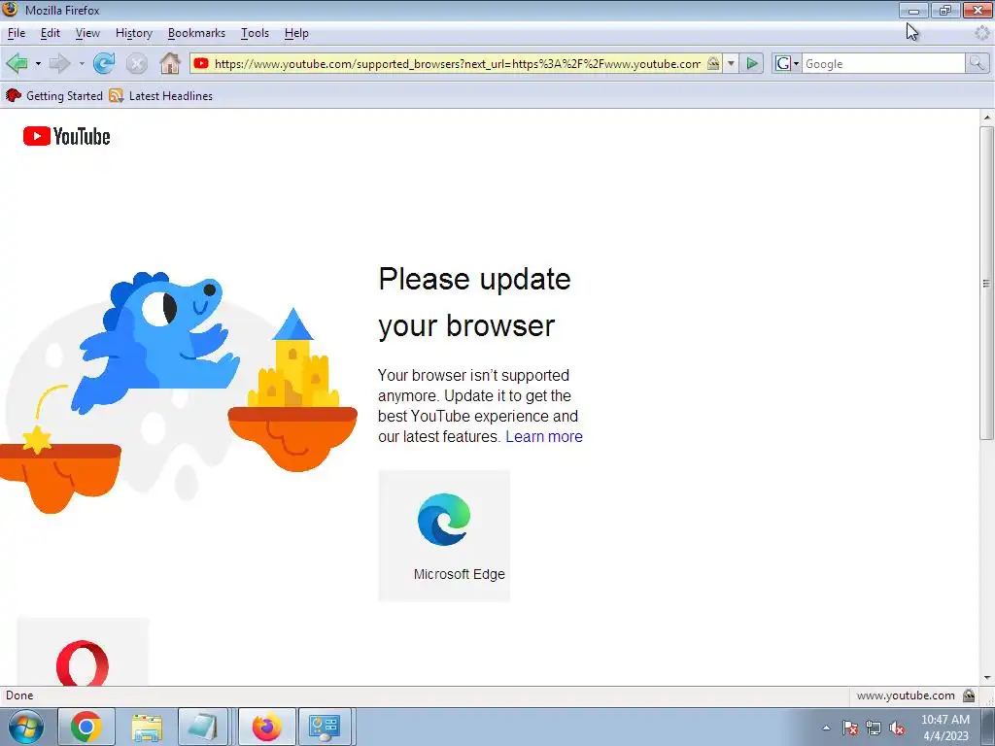Click the green Go arrow button
The width and height of the screenshot is (995, 746).
[x=752, y=63]
